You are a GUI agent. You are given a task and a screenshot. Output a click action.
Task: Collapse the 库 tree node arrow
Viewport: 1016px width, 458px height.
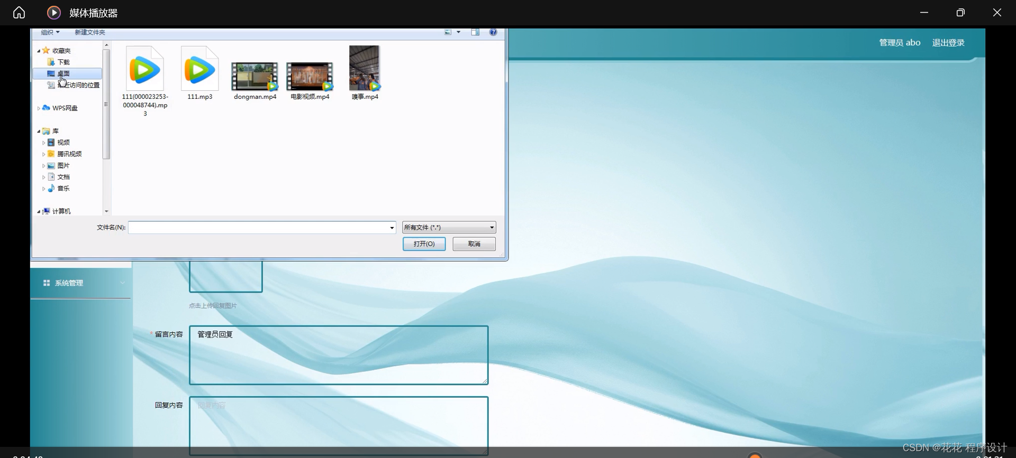point(39,131)
